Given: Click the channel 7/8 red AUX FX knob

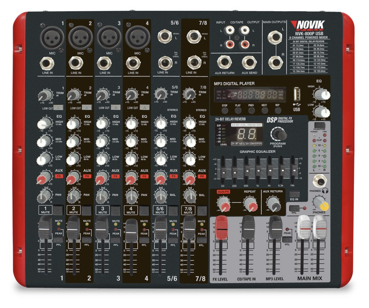Looking at the screenshot, I should coord(189,178).
